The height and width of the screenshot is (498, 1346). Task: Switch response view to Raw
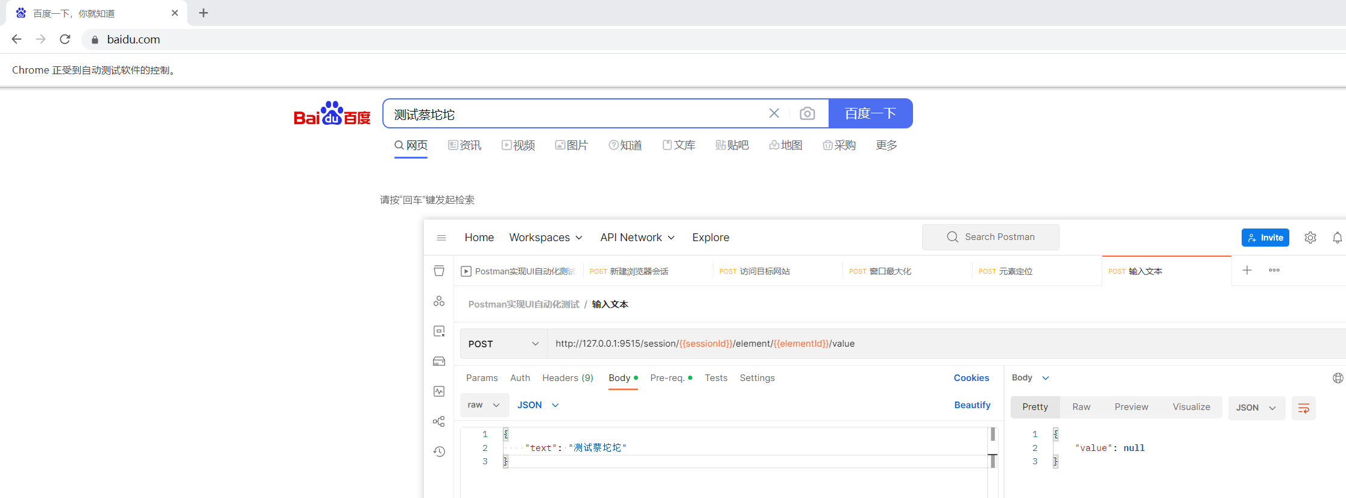pyautogui.click(x=1081, y=407)
